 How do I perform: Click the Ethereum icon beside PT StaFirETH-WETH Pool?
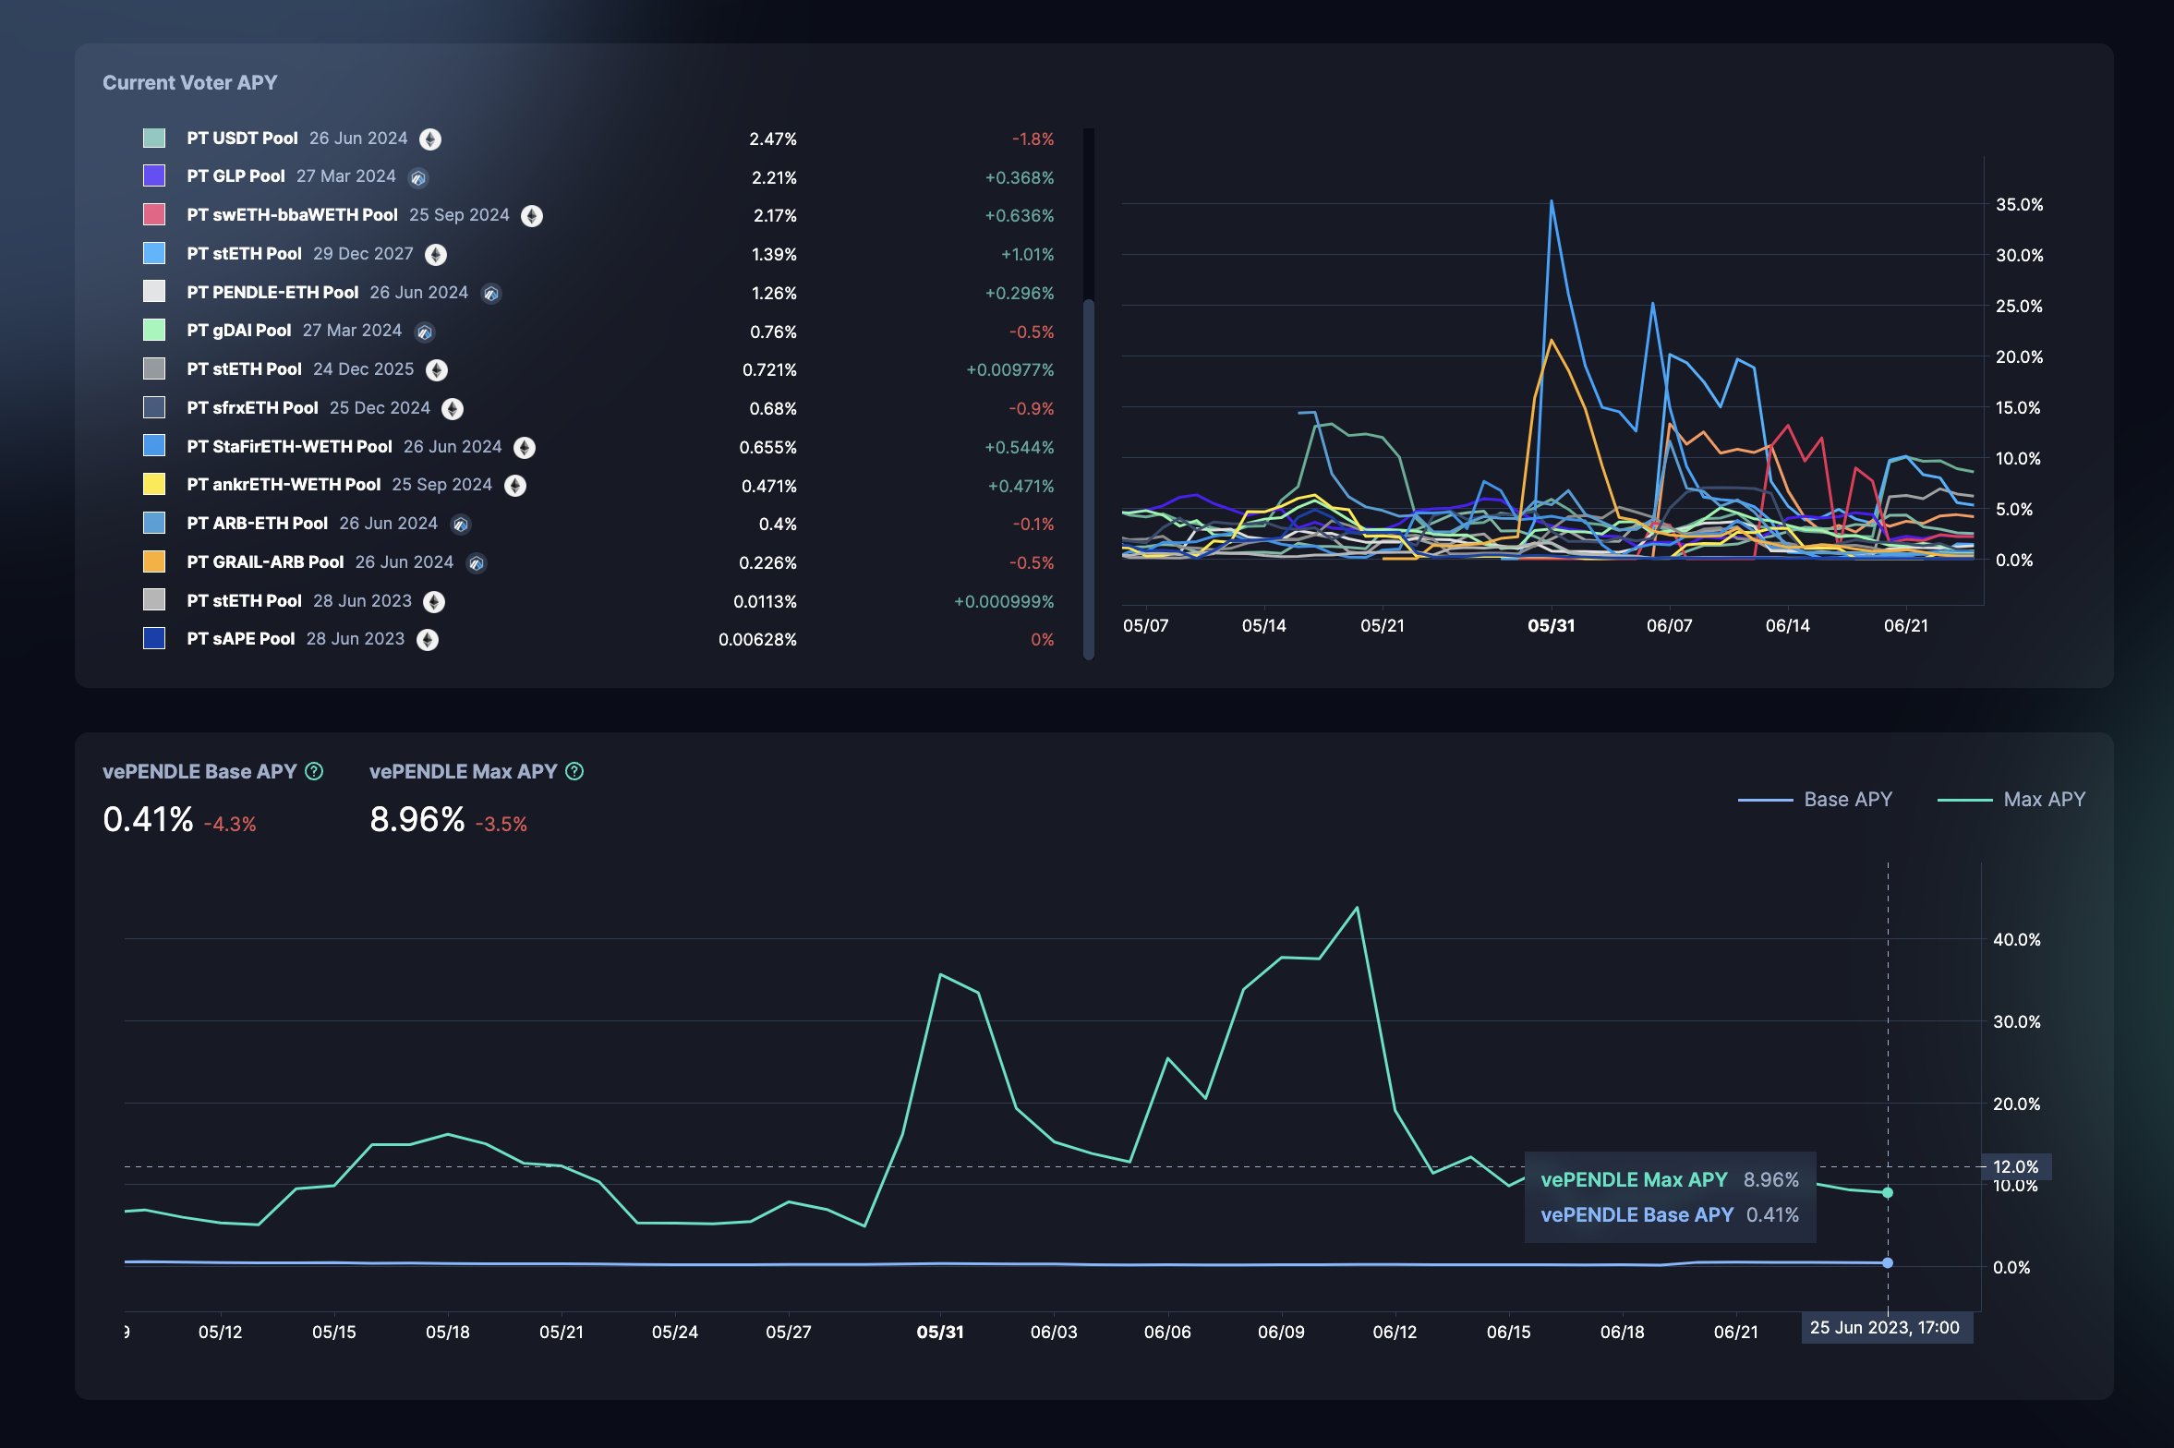(525, 448)
